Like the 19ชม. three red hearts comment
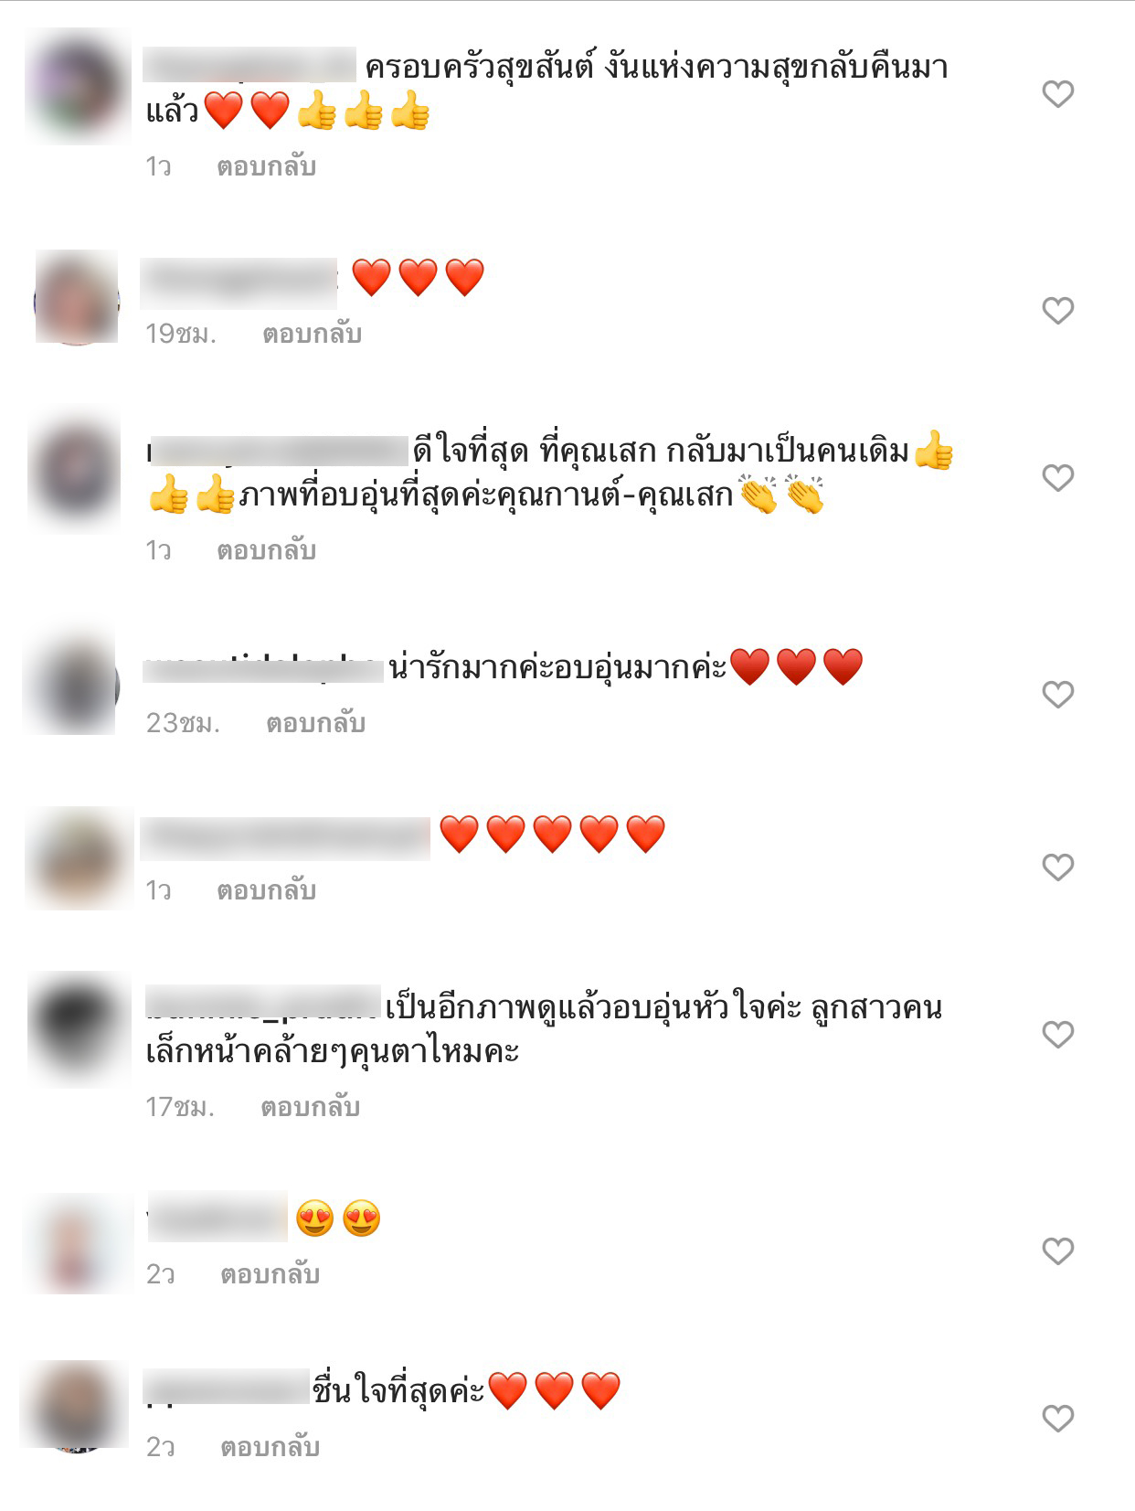Viewport: 1135px width, 1511px height. (1057, 311)
